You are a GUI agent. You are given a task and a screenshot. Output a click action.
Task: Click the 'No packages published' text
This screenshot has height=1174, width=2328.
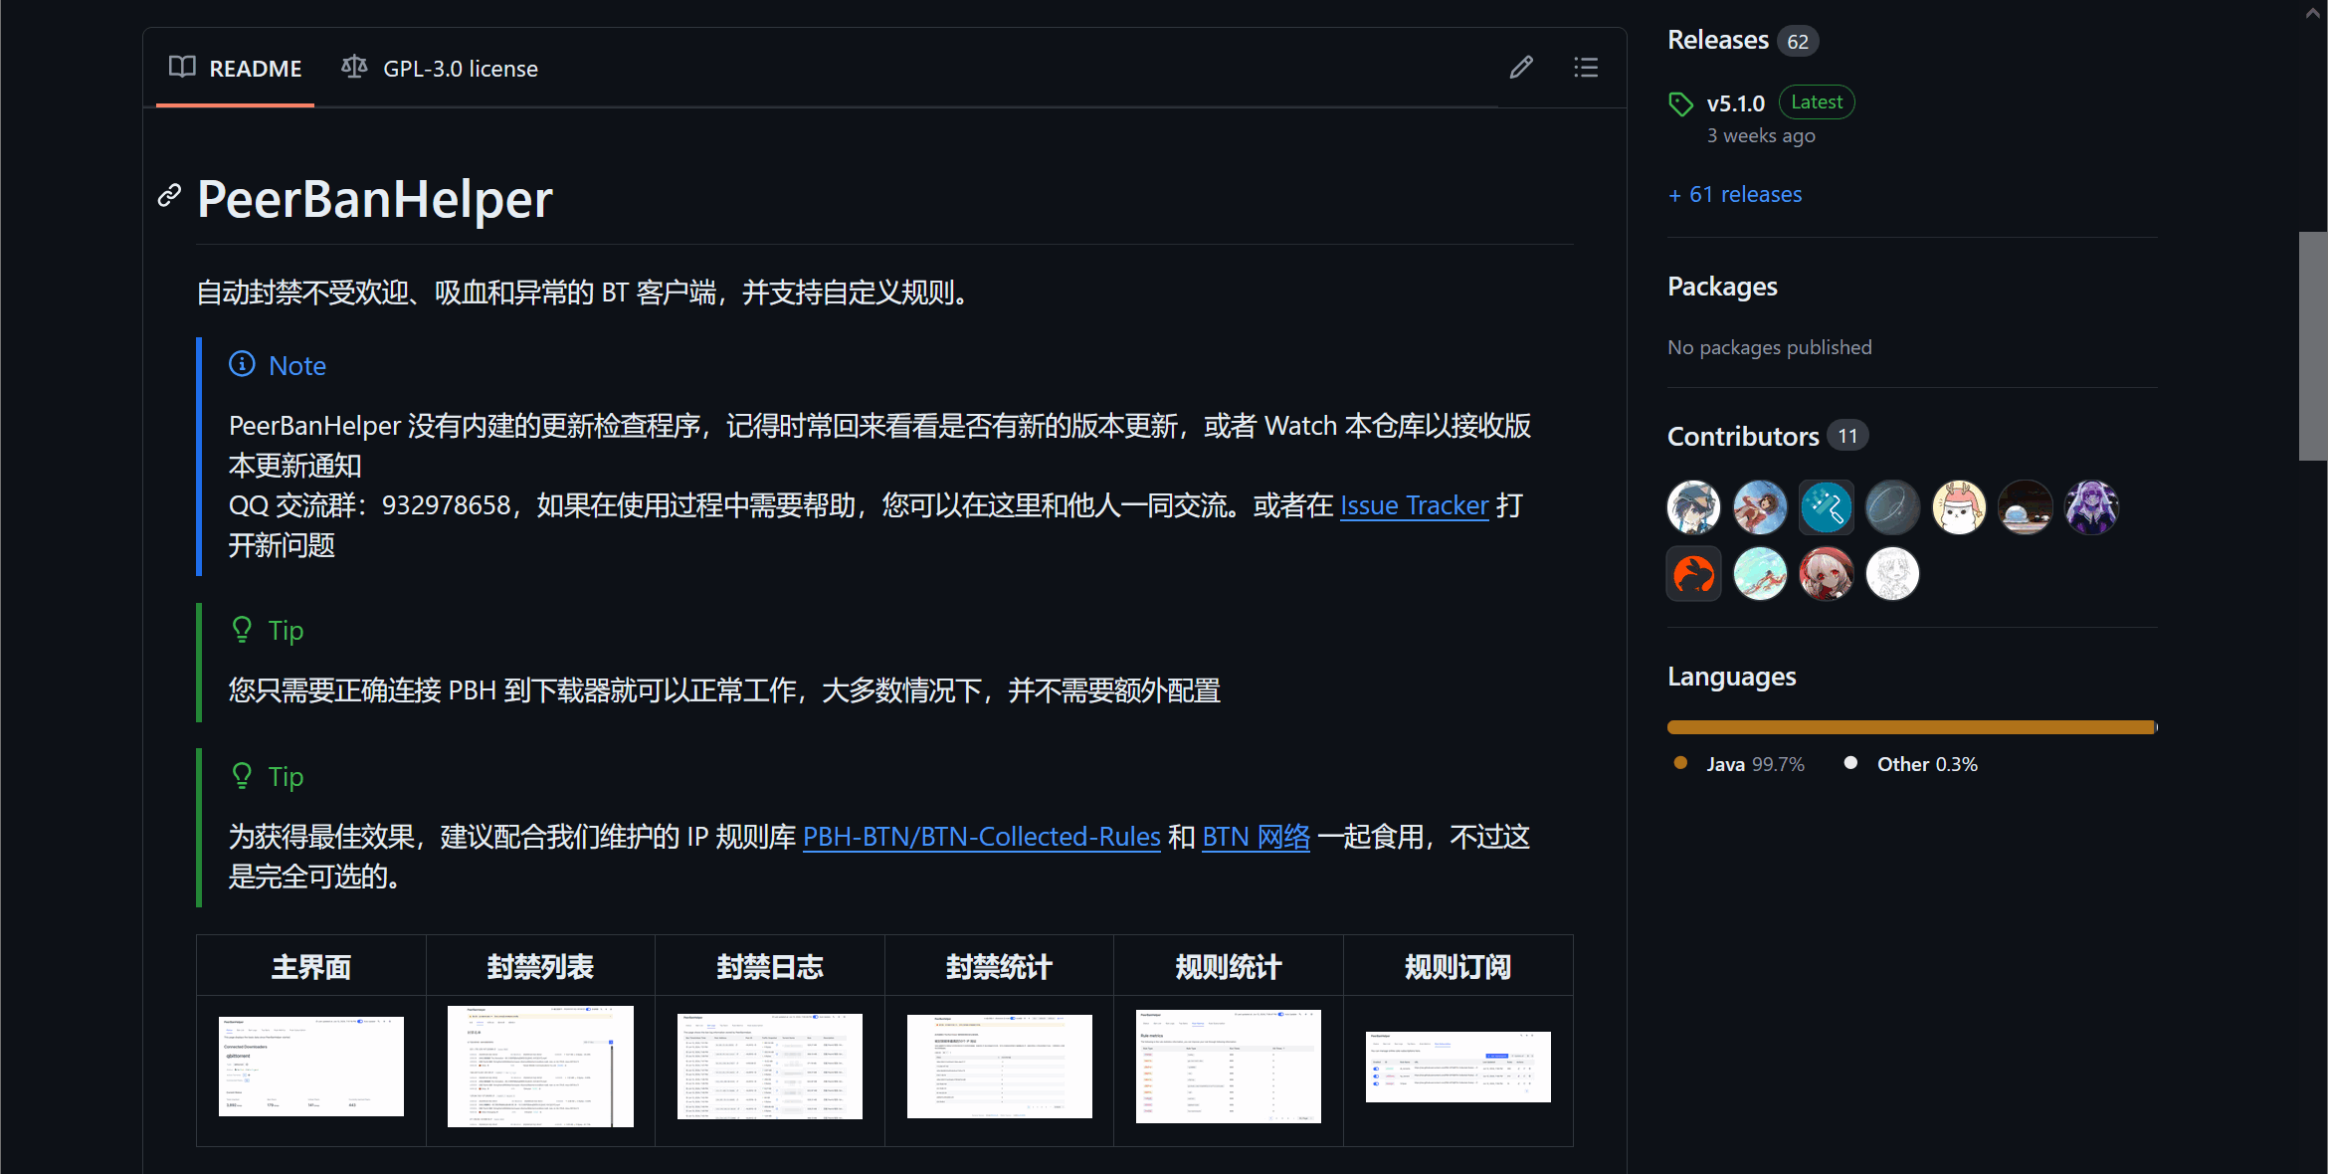[x=1770, y=347]
